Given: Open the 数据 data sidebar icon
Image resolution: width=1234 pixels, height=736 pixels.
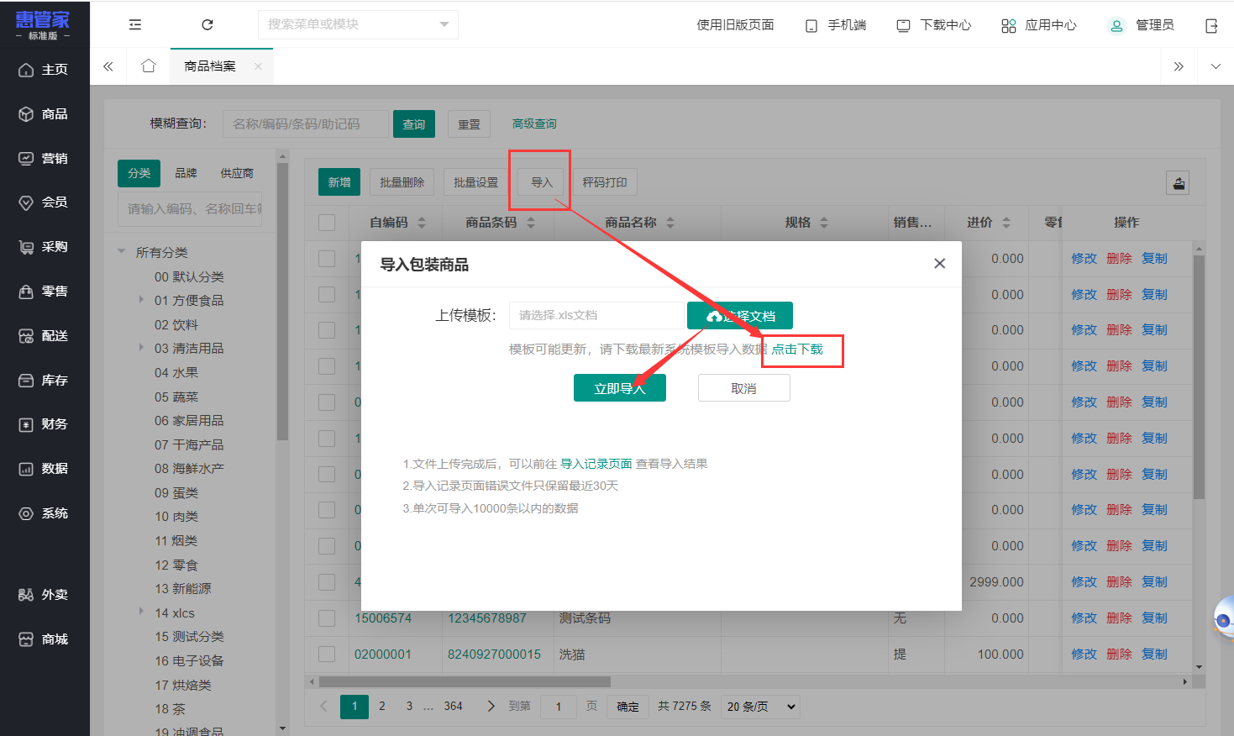Looking at the screenshot, I should (26, 469).
